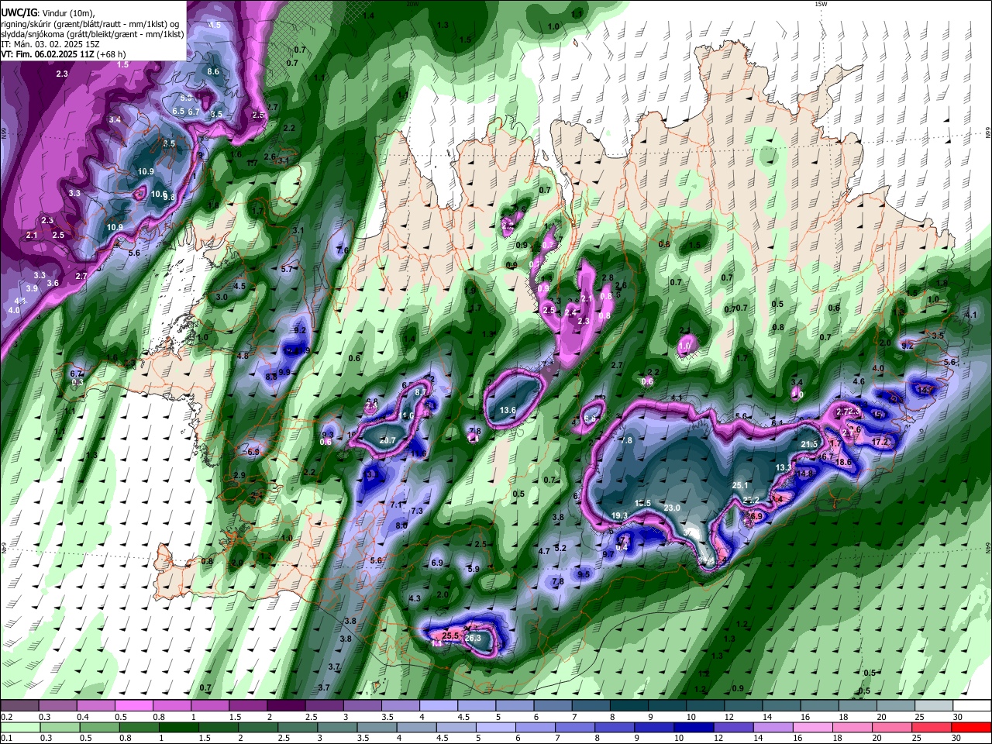Click the '15W' longitude label at top
This screenshot has width=992, height=744.
tap(821, 4)
